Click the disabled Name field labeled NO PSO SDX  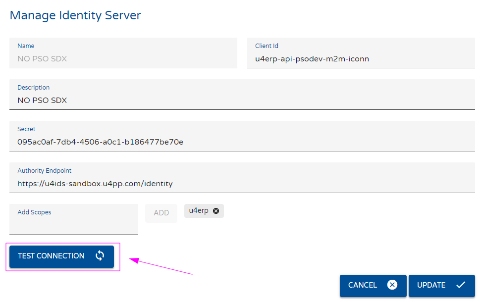pos(123,55)
